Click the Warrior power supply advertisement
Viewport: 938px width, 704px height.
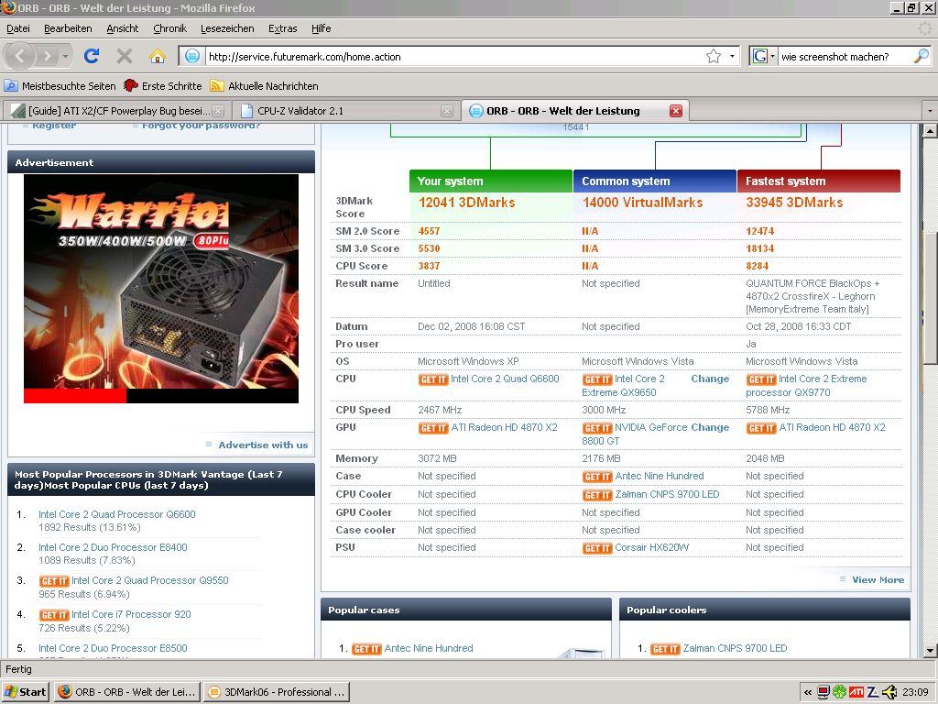pyautogui.click(x=161, y=289)
